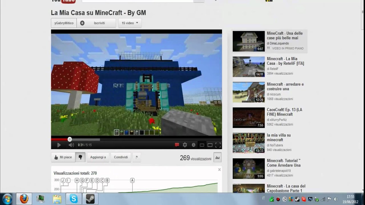Select chart marker C
The image size is (365, 205).
[x=102, y=180]
